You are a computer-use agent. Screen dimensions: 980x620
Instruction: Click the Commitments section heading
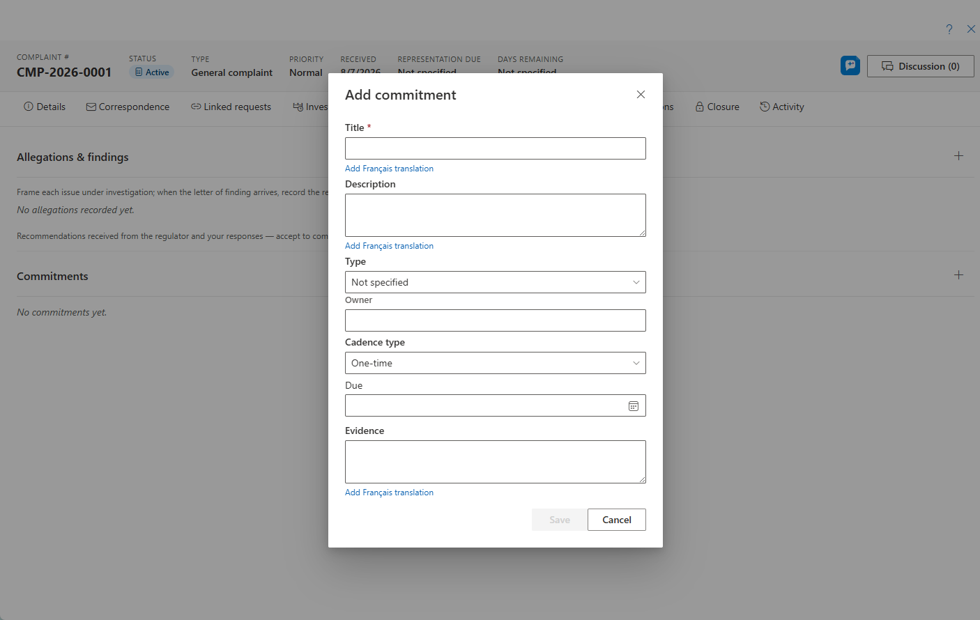(x=52, y=277)
